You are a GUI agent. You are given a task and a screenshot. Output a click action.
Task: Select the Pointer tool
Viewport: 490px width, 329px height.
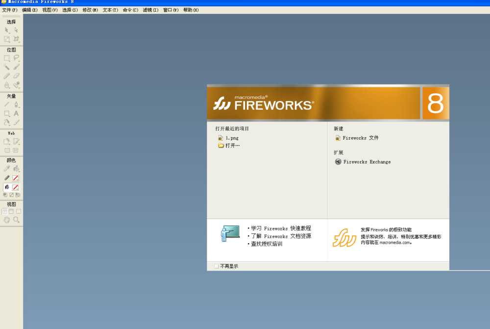pyautogui.click(x=6, y=29)
